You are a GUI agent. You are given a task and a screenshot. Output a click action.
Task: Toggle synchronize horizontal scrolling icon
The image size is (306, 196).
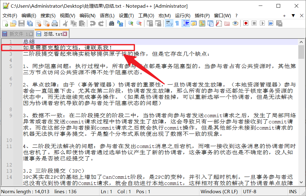tap(158, 23)
